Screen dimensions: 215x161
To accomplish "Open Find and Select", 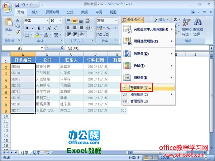I will pyautogui.click(x=198, y=27).
